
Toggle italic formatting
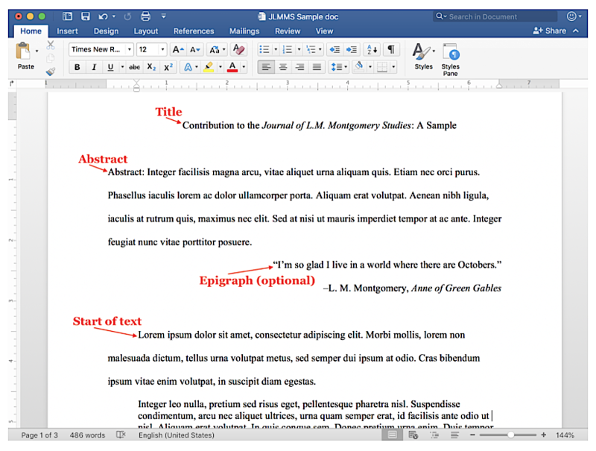[x=94, y=67]
